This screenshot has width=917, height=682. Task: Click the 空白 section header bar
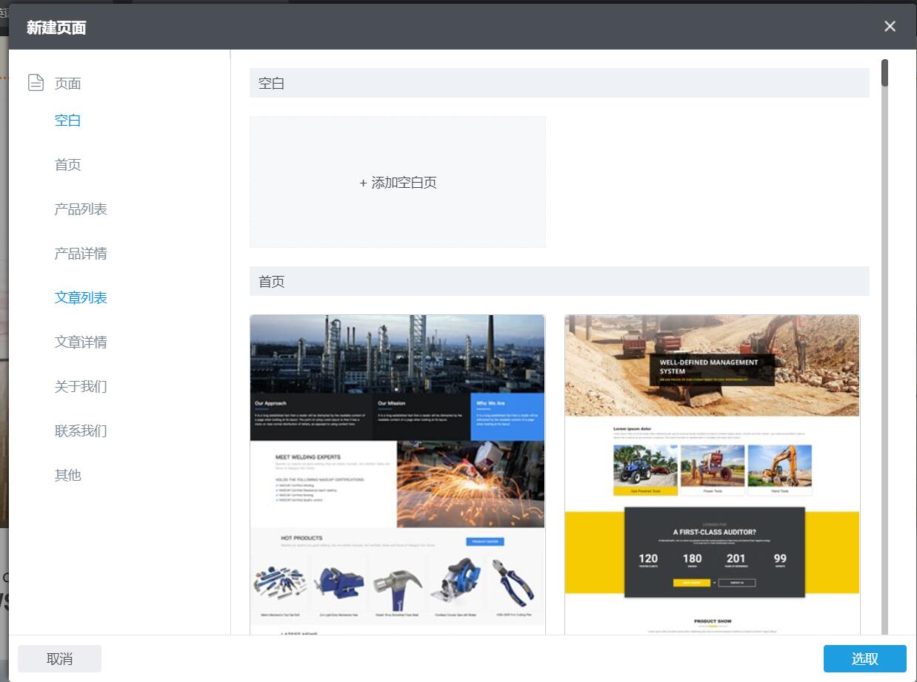point(559,84)
